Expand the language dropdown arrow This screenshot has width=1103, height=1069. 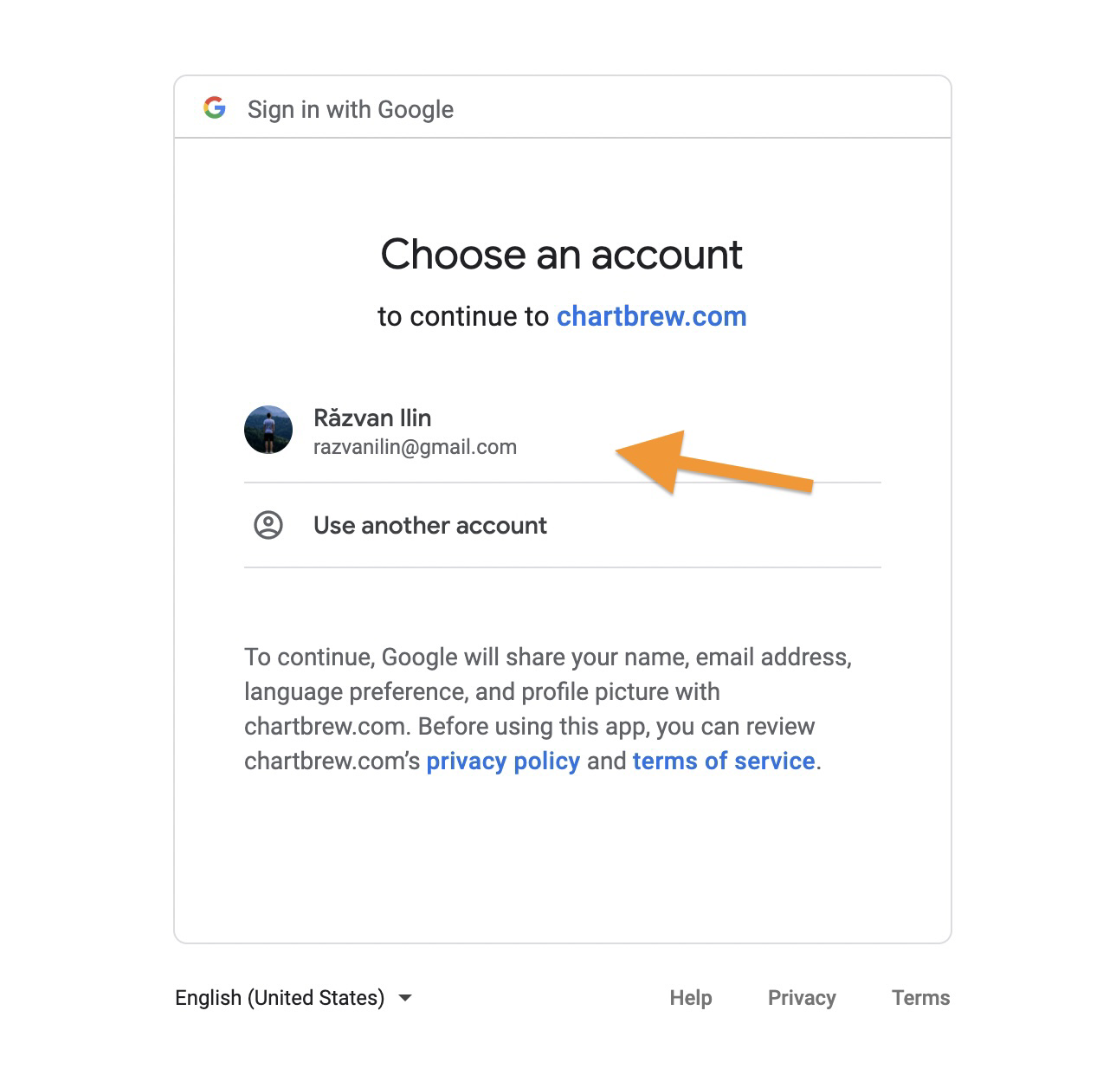click(404, 998)
